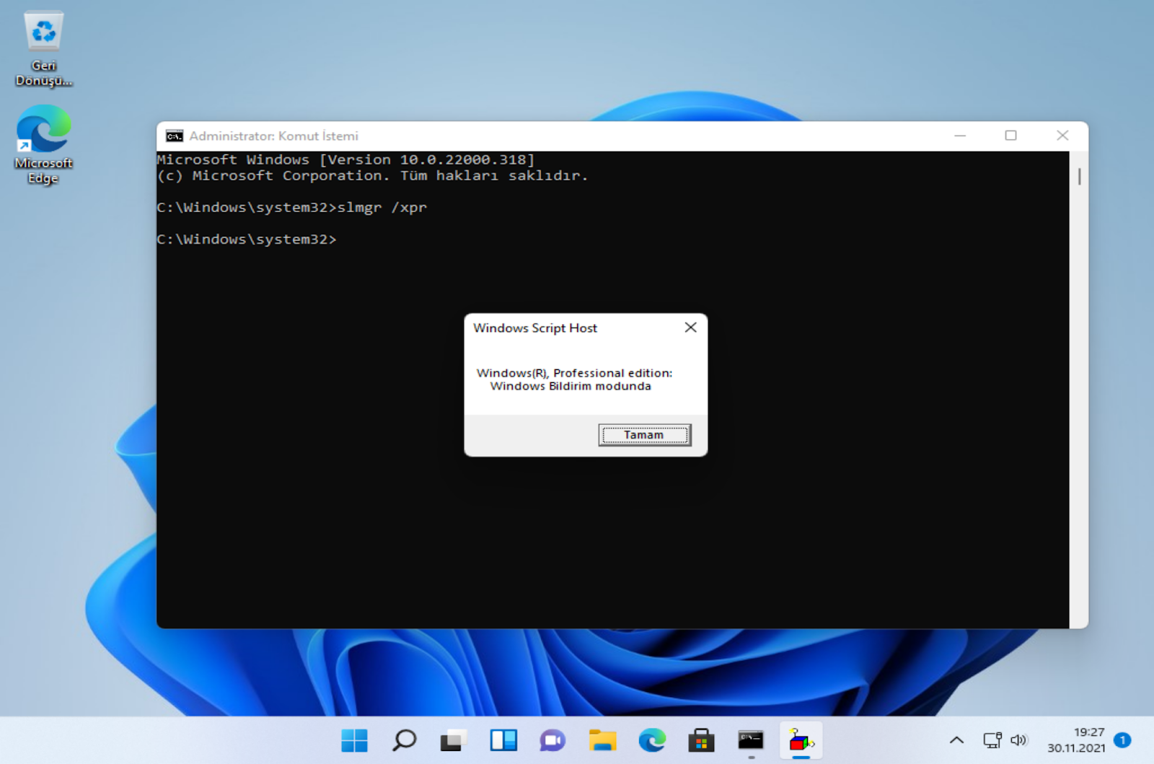Click the 'Windows Script Host' dialog title
This screenshot has width=1154, height=764.
[535, 328]
